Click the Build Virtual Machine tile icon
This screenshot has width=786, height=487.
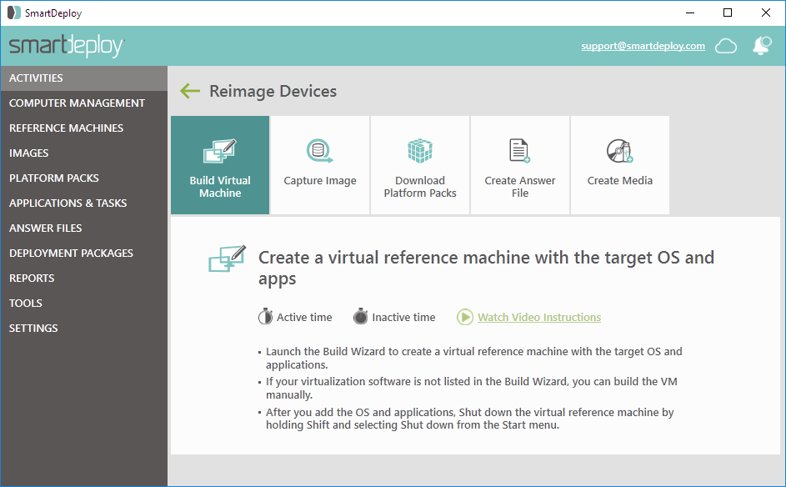pyautogui.click(x=219, y=151)
